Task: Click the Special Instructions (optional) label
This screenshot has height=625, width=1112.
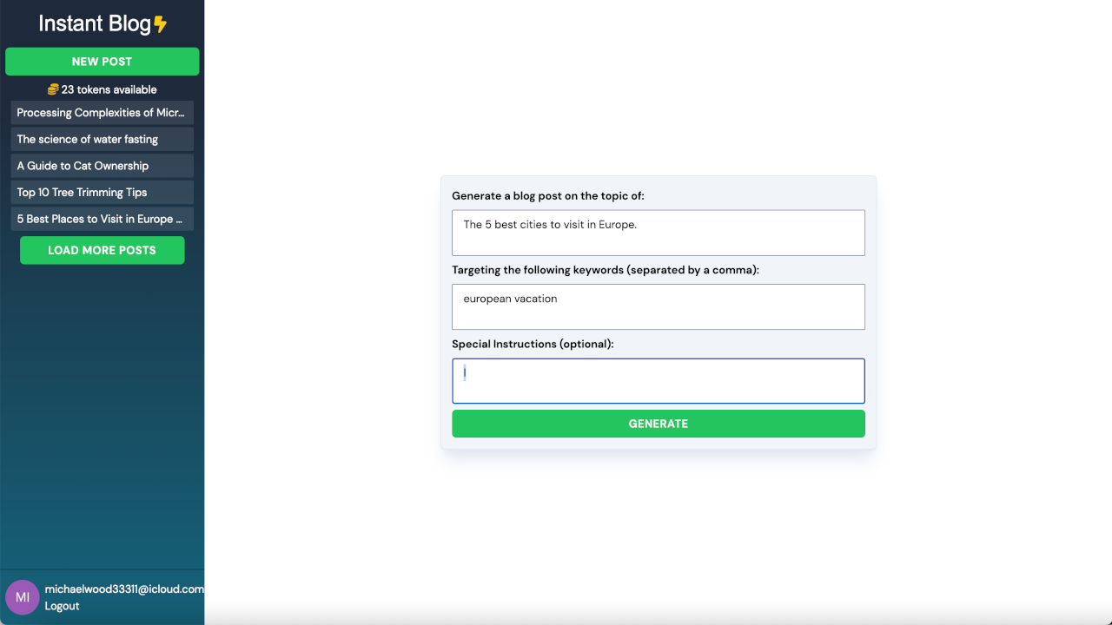Action: click(x=533, y=344)
